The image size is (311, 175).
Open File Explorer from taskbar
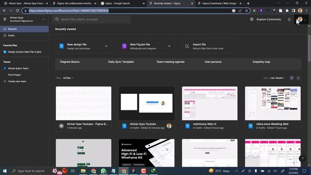(x=83, y=171)
